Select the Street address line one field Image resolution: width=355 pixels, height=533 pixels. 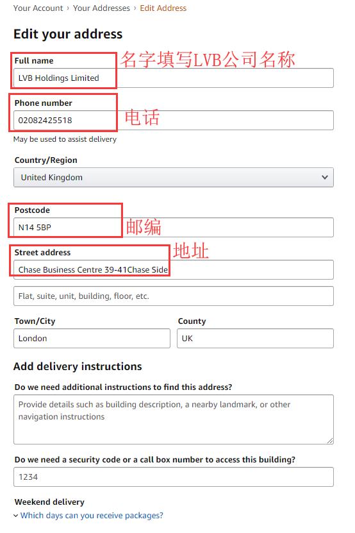[x=173, y=269]
